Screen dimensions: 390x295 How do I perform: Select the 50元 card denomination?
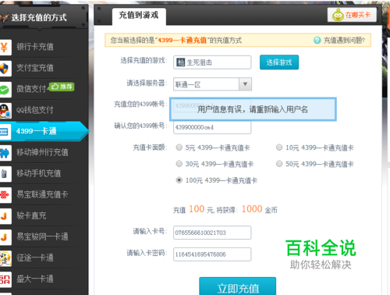pos(279,164)
